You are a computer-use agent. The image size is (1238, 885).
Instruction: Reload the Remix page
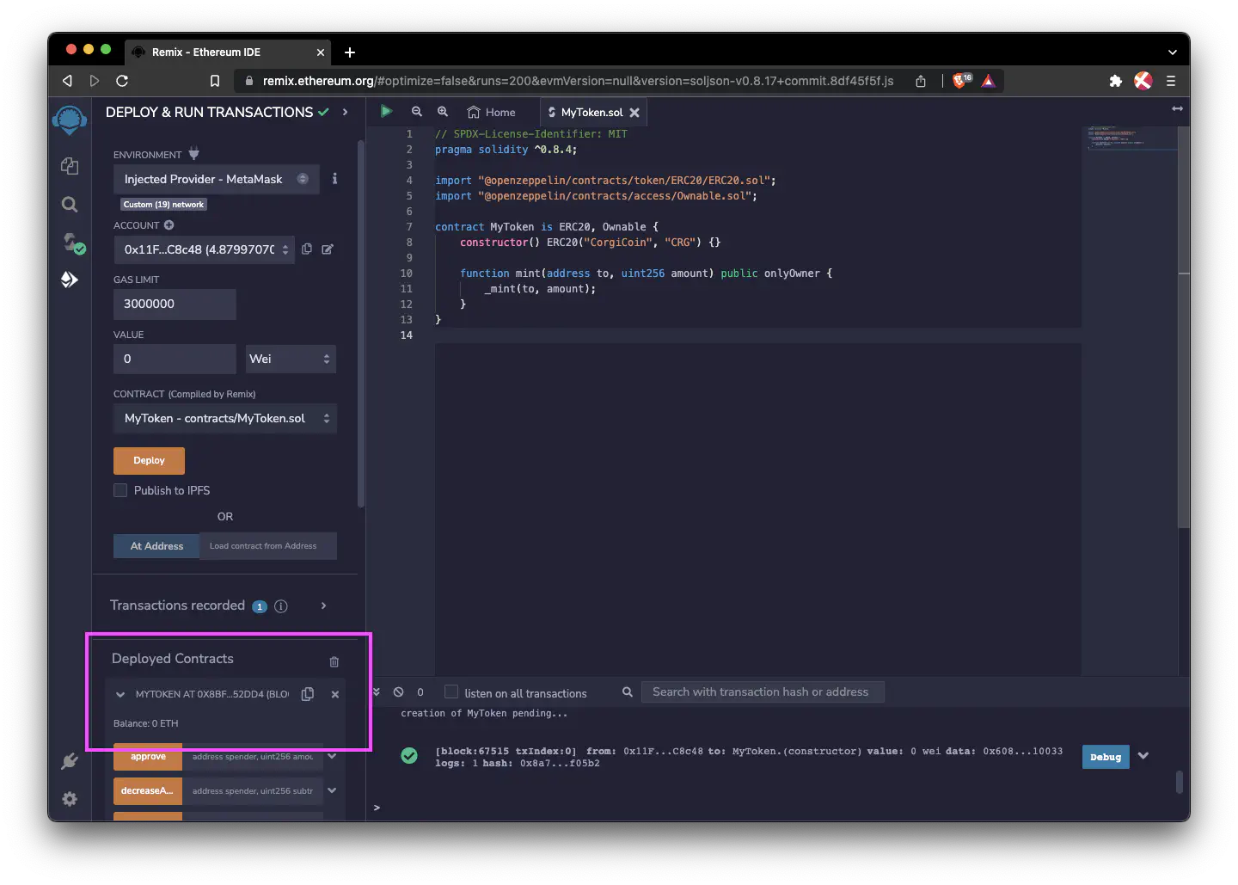click(x=122, y=81)
